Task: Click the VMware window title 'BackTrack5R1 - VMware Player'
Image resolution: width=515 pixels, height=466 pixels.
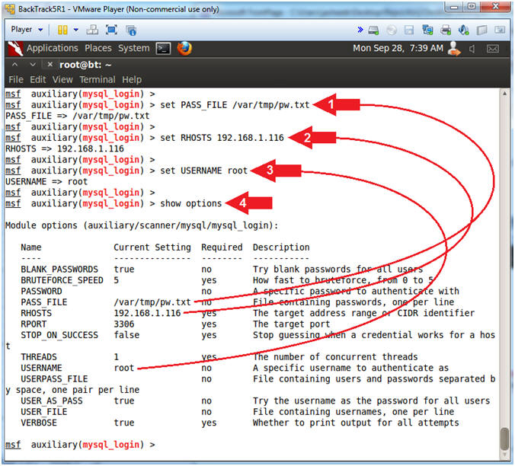Action: tap(119, 9)
